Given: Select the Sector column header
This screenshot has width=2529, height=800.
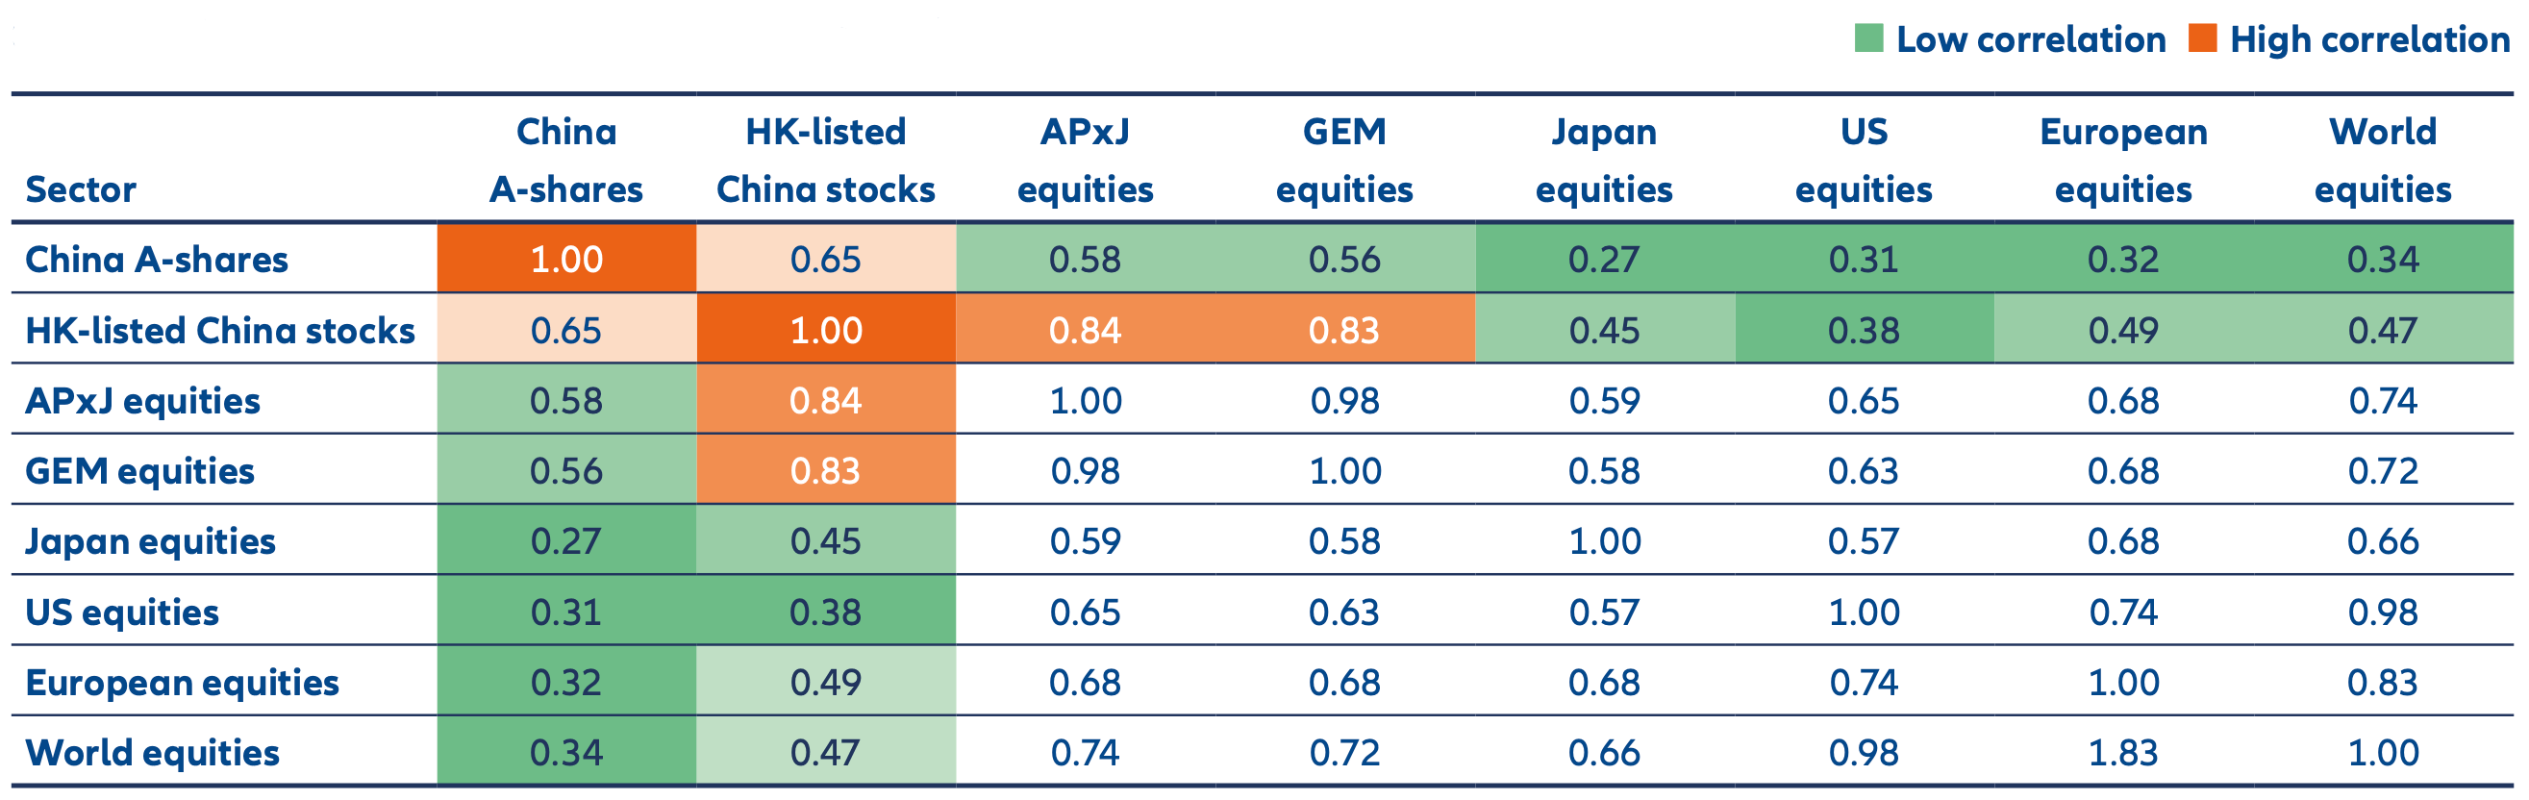Looking at the screenshot, I should click(81, 189).
